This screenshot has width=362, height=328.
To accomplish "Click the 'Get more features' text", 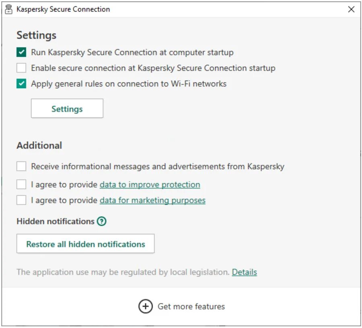I will pyautogui.click(x=191, y=306).
